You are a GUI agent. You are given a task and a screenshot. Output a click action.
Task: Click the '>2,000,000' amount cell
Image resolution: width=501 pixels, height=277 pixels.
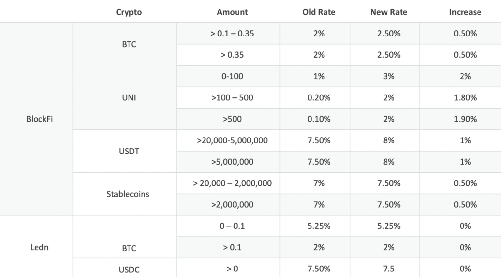(x=232, y=205)
